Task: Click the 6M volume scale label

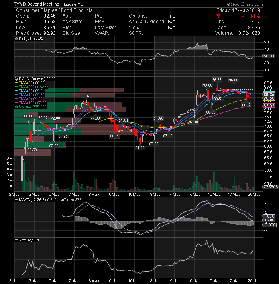Action: tap(10, 158)
